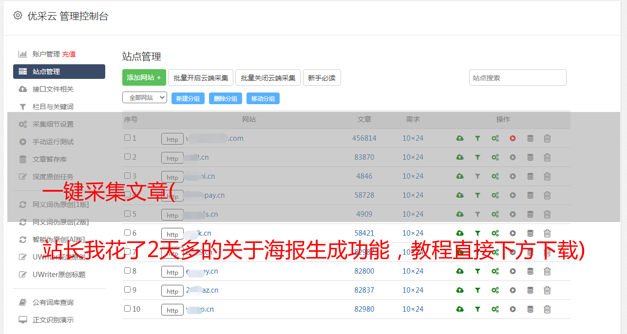627x334 pixels.
Task: Open the 全部网站 group dropdown
Action: coord(145,98)
